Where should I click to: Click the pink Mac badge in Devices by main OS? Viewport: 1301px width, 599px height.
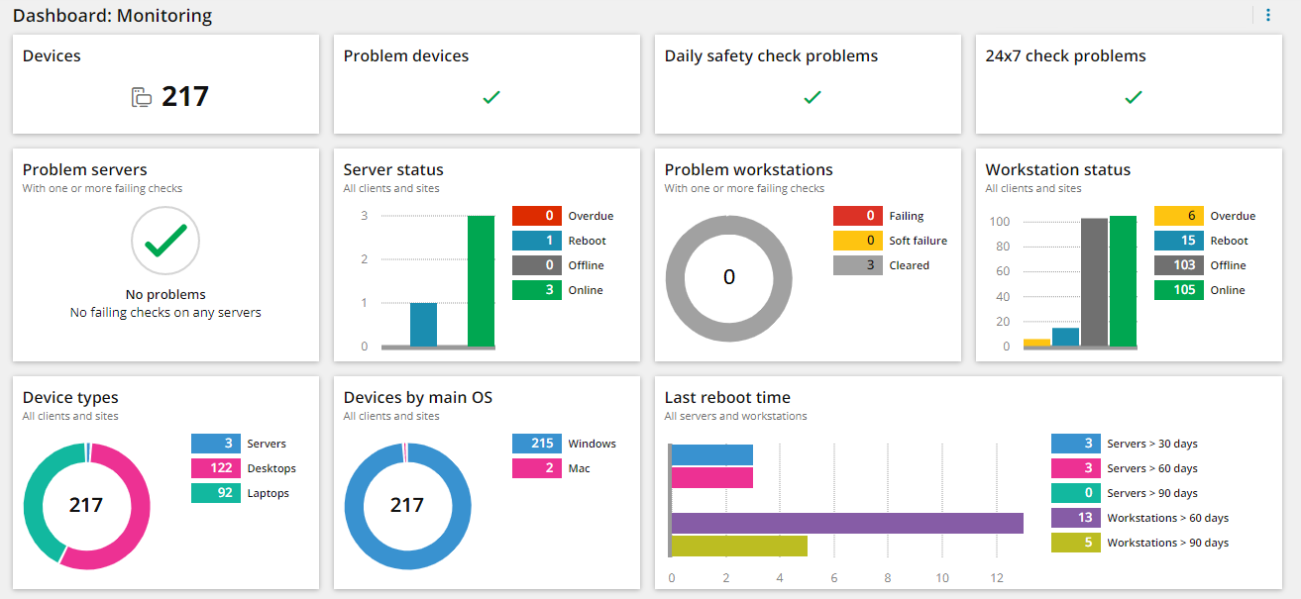coord(536,467)
